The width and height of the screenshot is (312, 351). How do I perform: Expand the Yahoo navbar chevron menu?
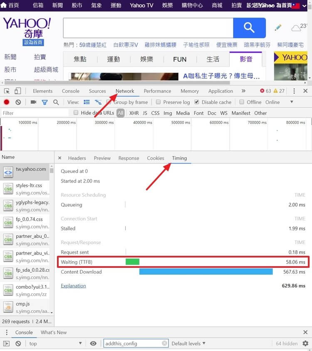304,6
